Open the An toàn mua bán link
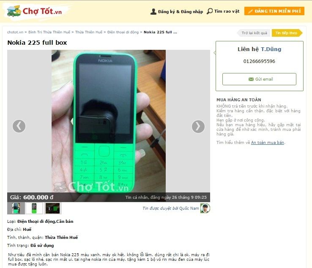This screenshot has width=312, height=268. (x=268, y=143)
